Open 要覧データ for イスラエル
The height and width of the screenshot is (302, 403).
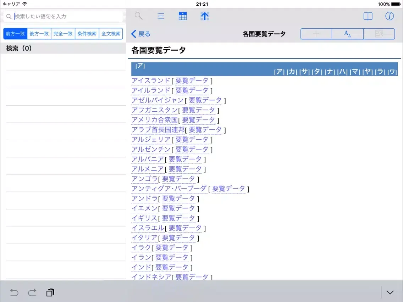185,228
